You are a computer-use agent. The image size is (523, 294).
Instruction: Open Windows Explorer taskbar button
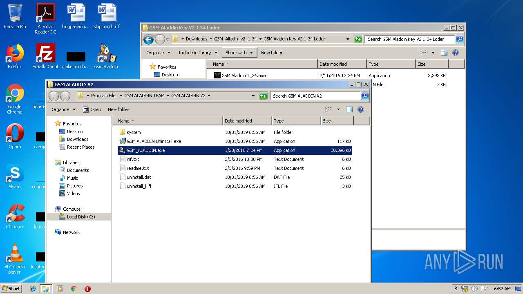pyautogui.click(x=45, y=289)
